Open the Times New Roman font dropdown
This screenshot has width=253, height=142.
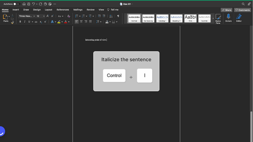(x=27, y=16)
